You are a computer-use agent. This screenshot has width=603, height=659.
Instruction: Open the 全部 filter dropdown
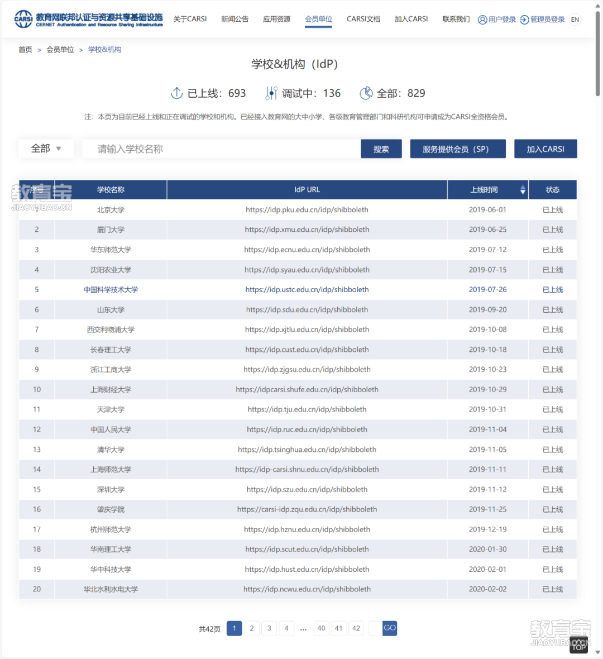[46, 149]
